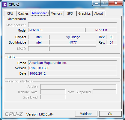Click the Motherboard group label
Image resolution: width=125 pixels, height=120 pixels.
[16, 19]
